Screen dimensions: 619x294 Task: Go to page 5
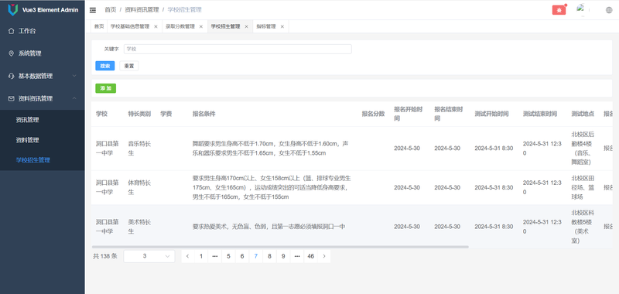coord(228,256)
